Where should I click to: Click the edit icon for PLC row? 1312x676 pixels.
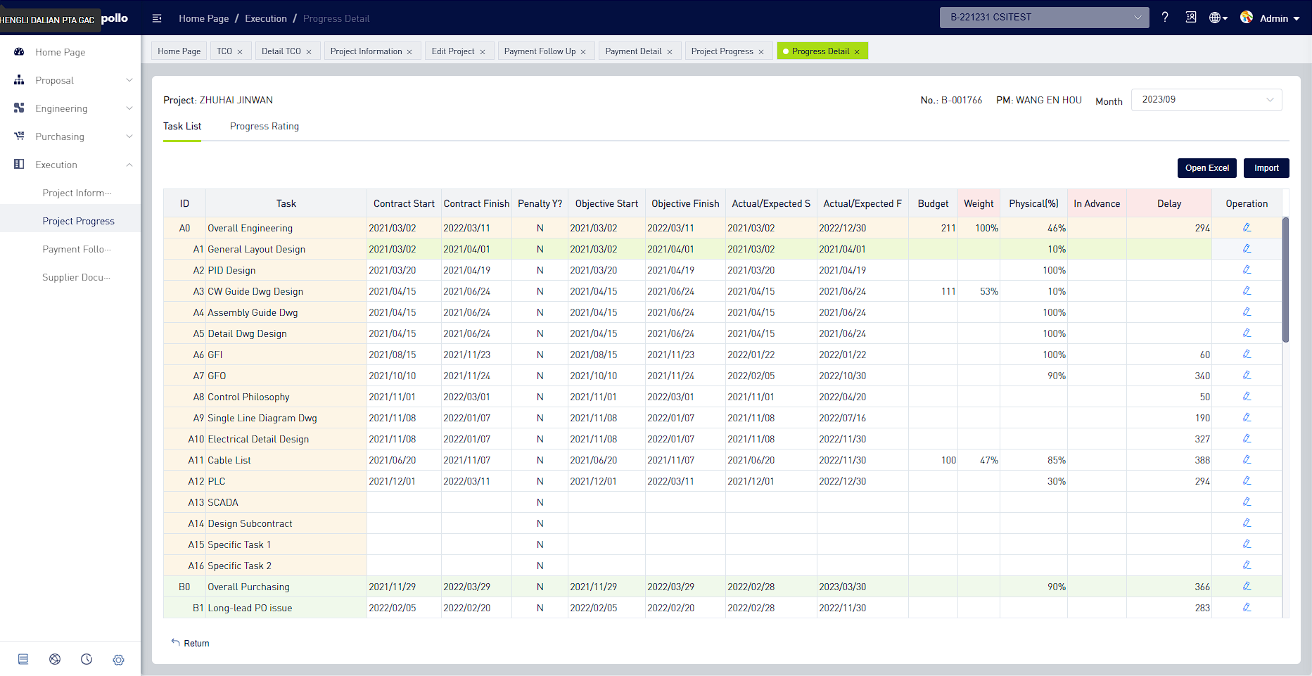pos(1247,481)
